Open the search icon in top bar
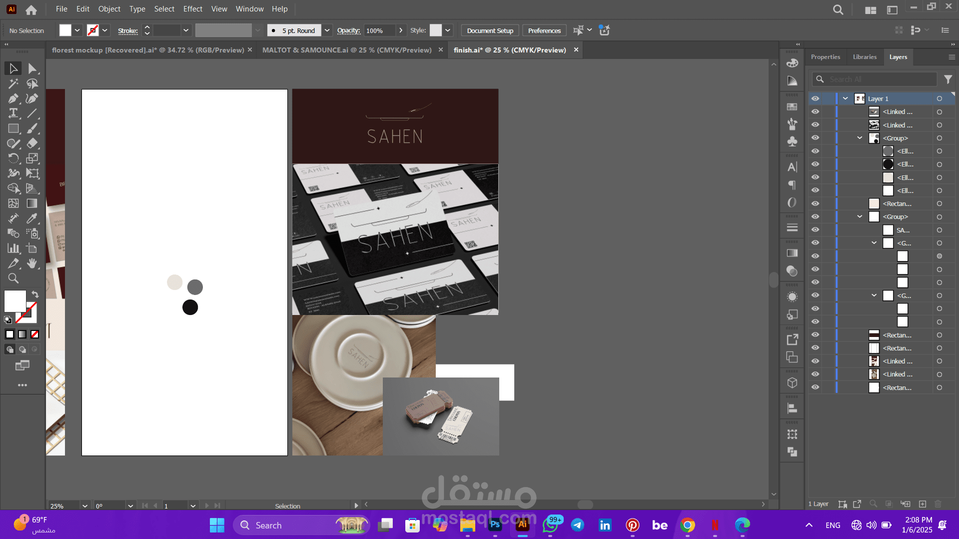The width and height of the screenshot is (959, 539). 838,9
